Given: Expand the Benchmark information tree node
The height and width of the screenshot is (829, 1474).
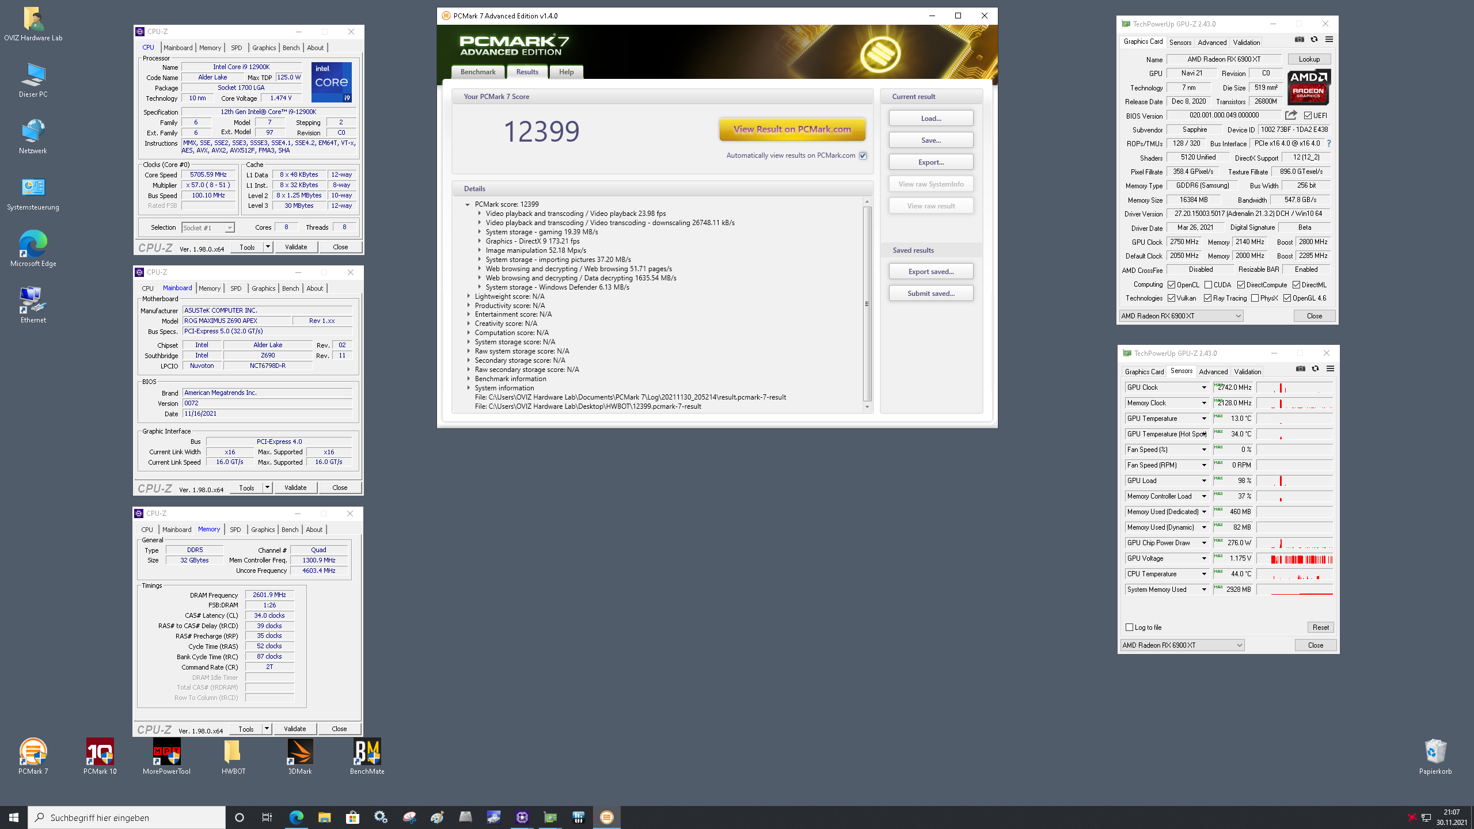Looking at the screenshot, I should (x=468, y=379).
